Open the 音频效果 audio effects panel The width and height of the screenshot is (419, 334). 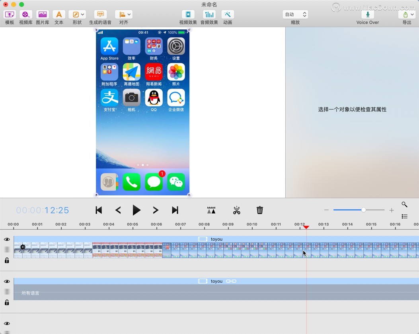[x=209, y=15]
